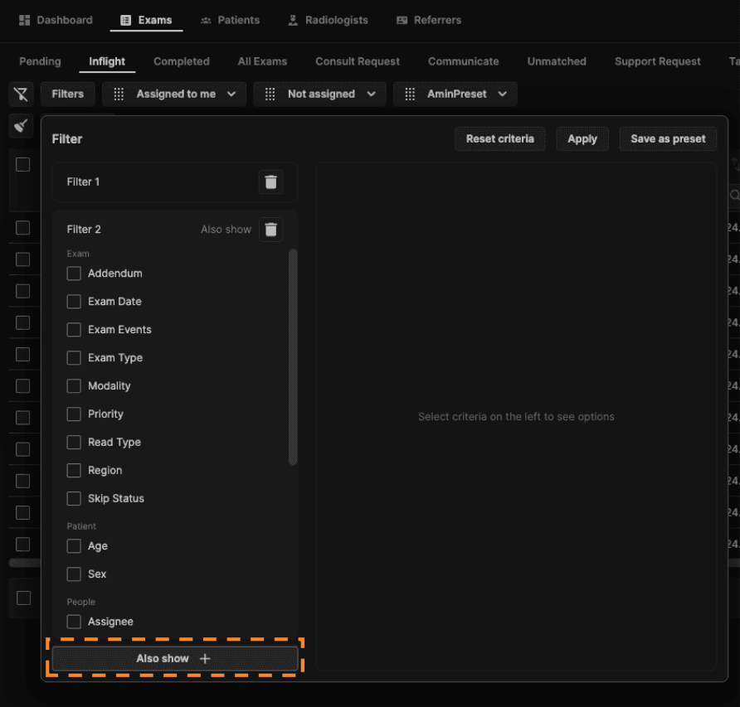Switch to the Completed tab
The image size is (740, 707).
point(182,62)
